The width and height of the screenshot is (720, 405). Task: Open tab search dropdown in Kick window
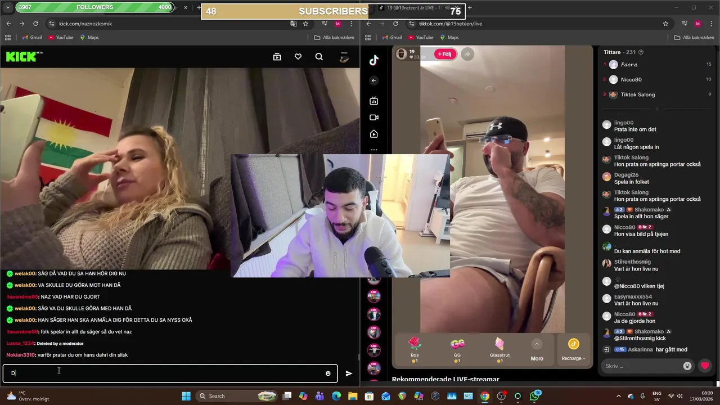click(8, 7)
